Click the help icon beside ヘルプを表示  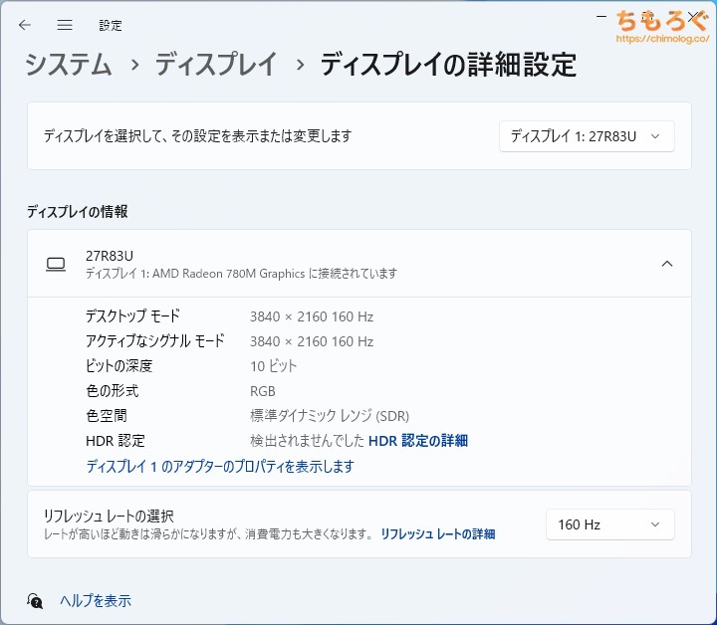[x=35, y=601]
